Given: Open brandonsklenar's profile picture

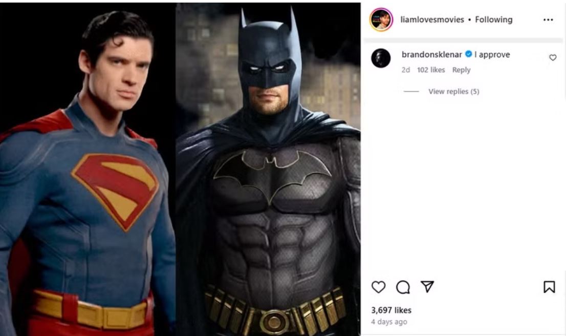Looking at the screenshot, I should 381,58.
